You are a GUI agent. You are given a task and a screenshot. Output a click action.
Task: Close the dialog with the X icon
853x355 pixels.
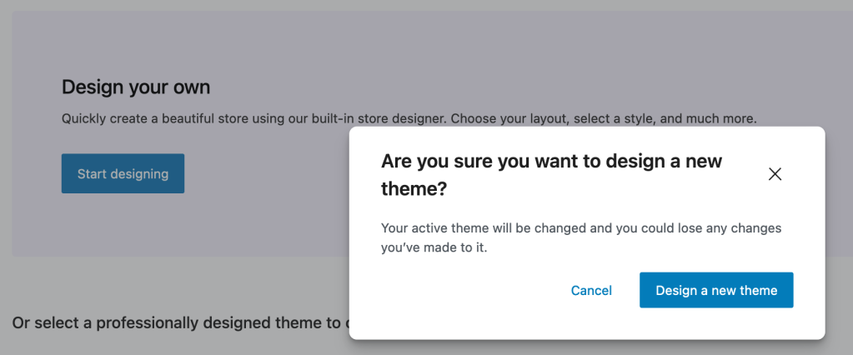pos(775,174)
